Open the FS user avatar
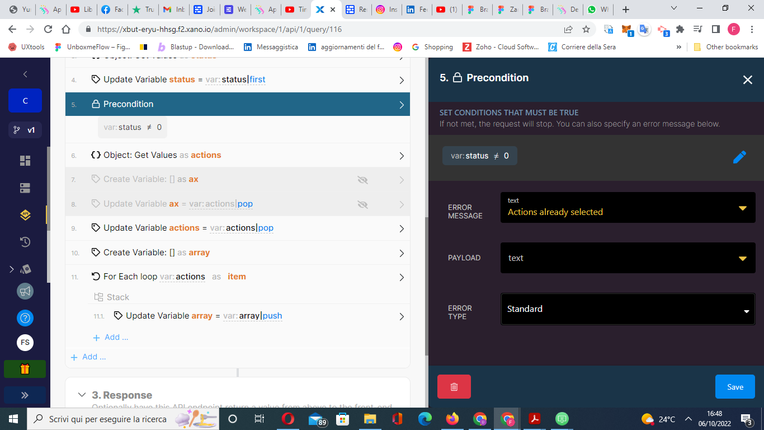Viewport: 764px width, 430px height. coord(25,343)
